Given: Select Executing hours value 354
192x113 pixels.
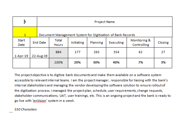Looking at the screenshot, I should click(116, 52).
